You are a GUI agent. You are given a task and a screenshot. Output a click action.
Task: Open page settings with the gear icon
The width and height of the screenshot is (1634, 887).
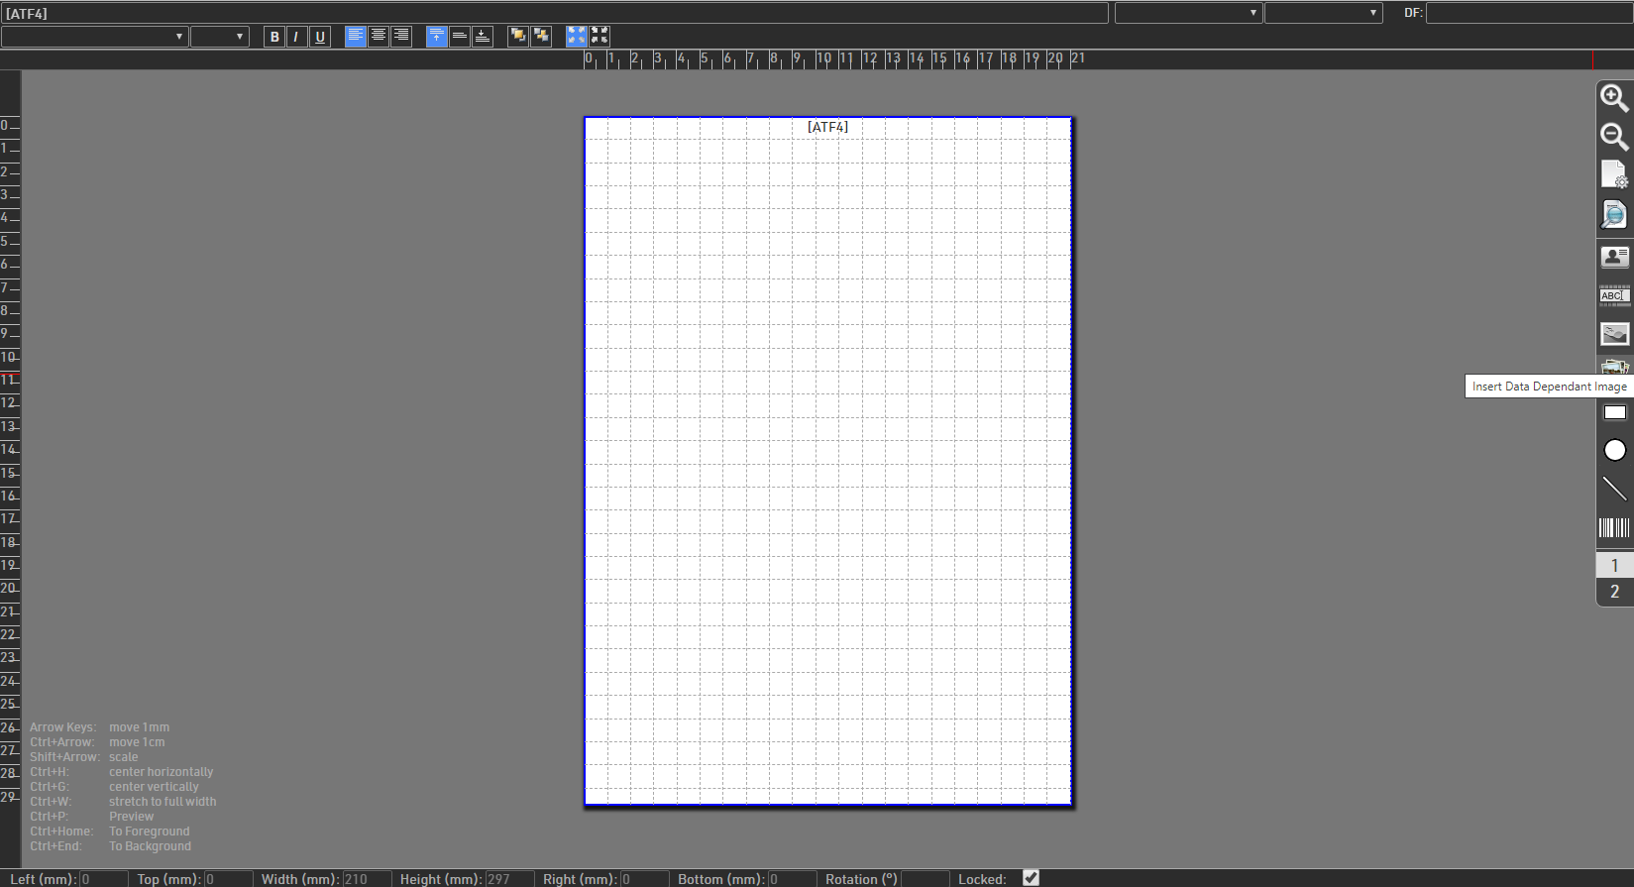1614,175
